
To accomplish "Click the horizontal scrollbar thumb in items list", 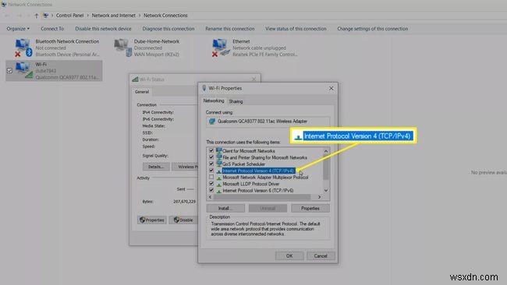I will click(x=262, y=197).
